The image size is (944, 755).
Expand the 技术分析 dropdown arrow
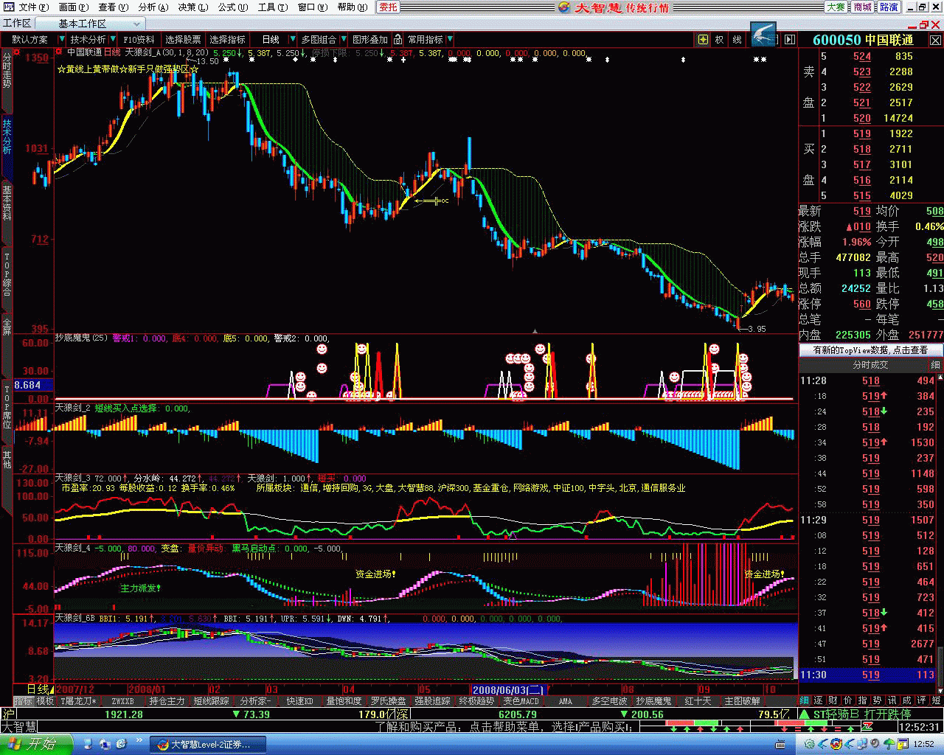tap(111, 39)
